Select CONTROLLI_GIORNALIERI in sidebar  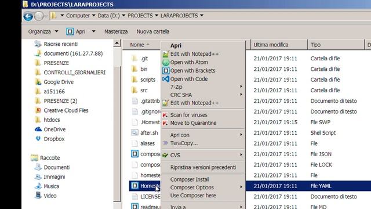(75, 73)
